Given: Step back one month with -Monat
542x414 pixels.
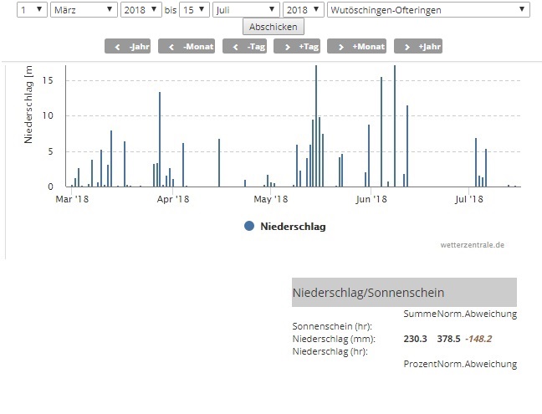Looking at the screenshot, I should click(x=184, y=46).
